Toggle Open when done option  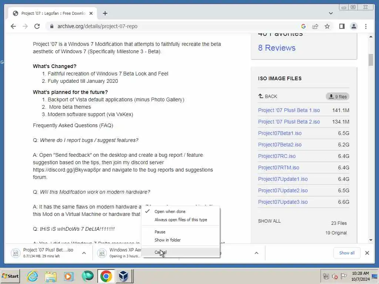pyautogui.click(x=181, y=212)
